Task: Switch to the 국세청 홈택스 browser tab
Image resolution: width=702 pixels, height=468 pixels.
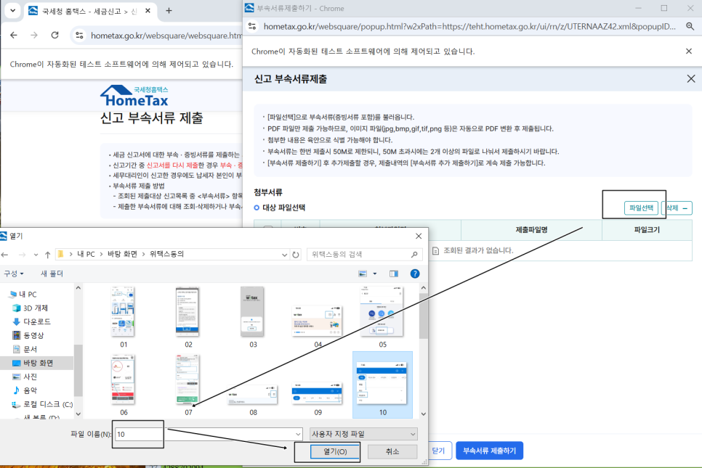Action: pos(89,11)
